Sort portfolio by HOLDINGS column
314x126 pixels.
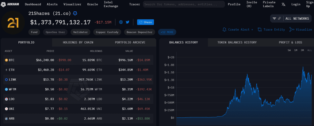coord(96,51)
